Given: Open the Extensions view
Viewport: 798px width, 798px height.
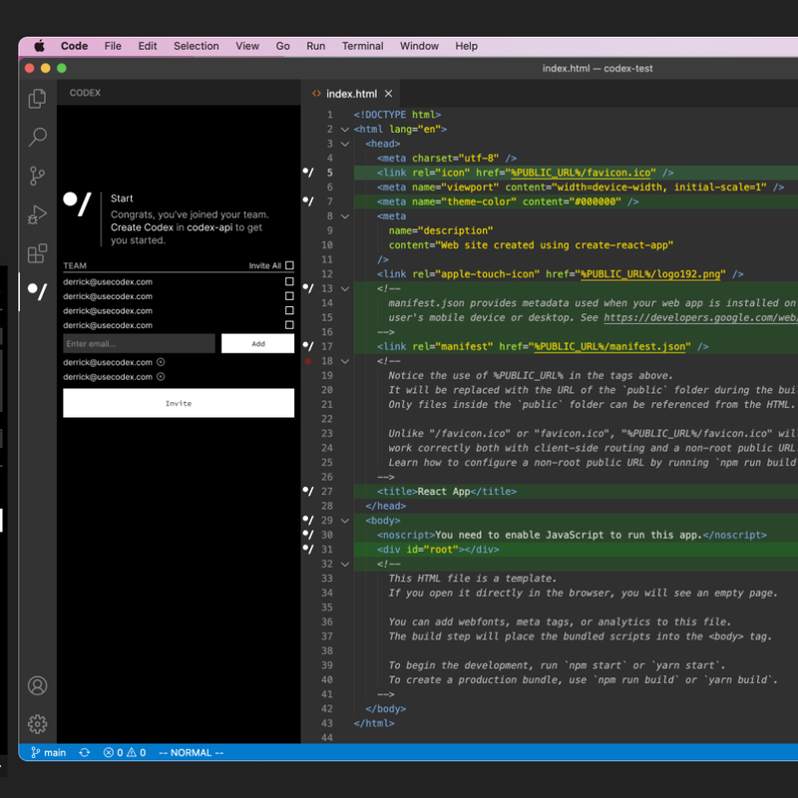Looking at the screenshot, I should (x=38, y=253).
